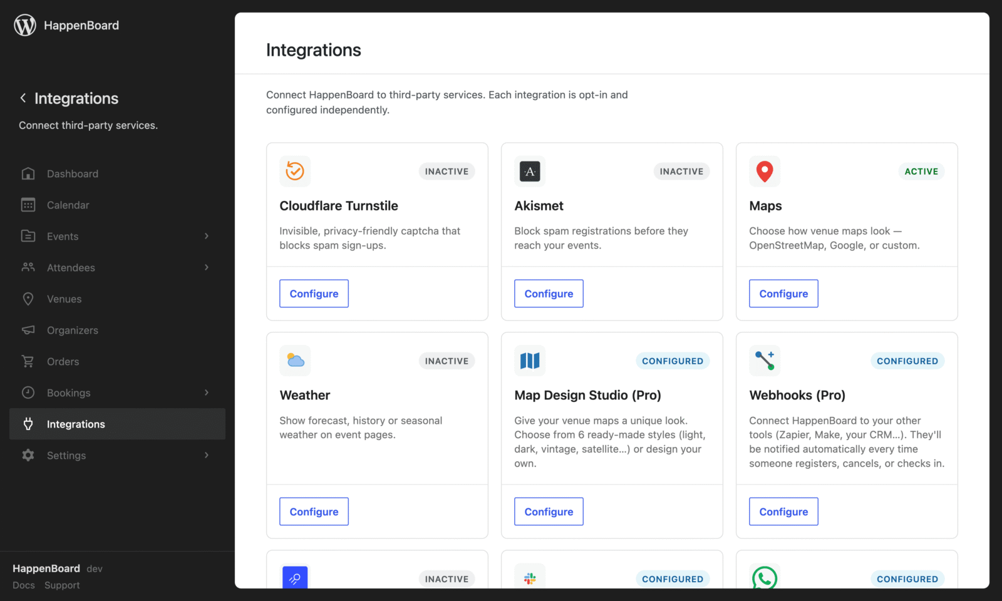This screenshot has height=601, width=1002.
Task: Click the "dev" environment label
Action: pyautogui.click(x=95, y=569)
